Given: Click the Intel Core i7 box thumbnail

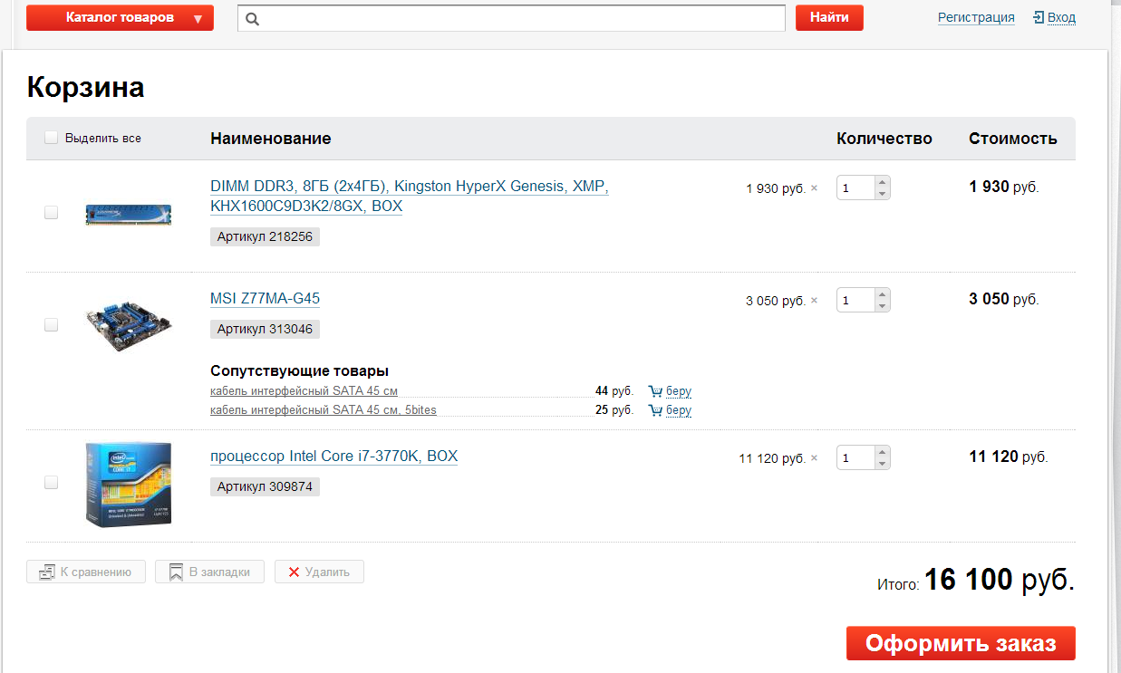Looking at the screenshot, I should click(x=129, y=484).
